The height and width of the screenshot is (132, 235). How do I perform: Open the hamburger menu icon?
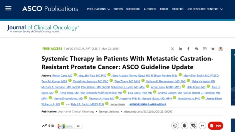9,9
